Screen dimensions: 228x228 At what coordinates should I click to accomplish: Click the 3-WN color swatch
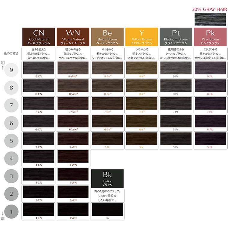pos(73,174)
